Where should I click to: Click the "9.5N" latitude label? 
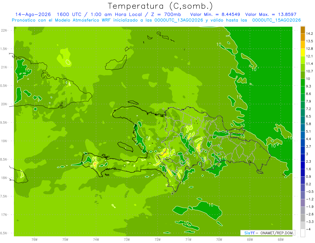tap(4, 122)
